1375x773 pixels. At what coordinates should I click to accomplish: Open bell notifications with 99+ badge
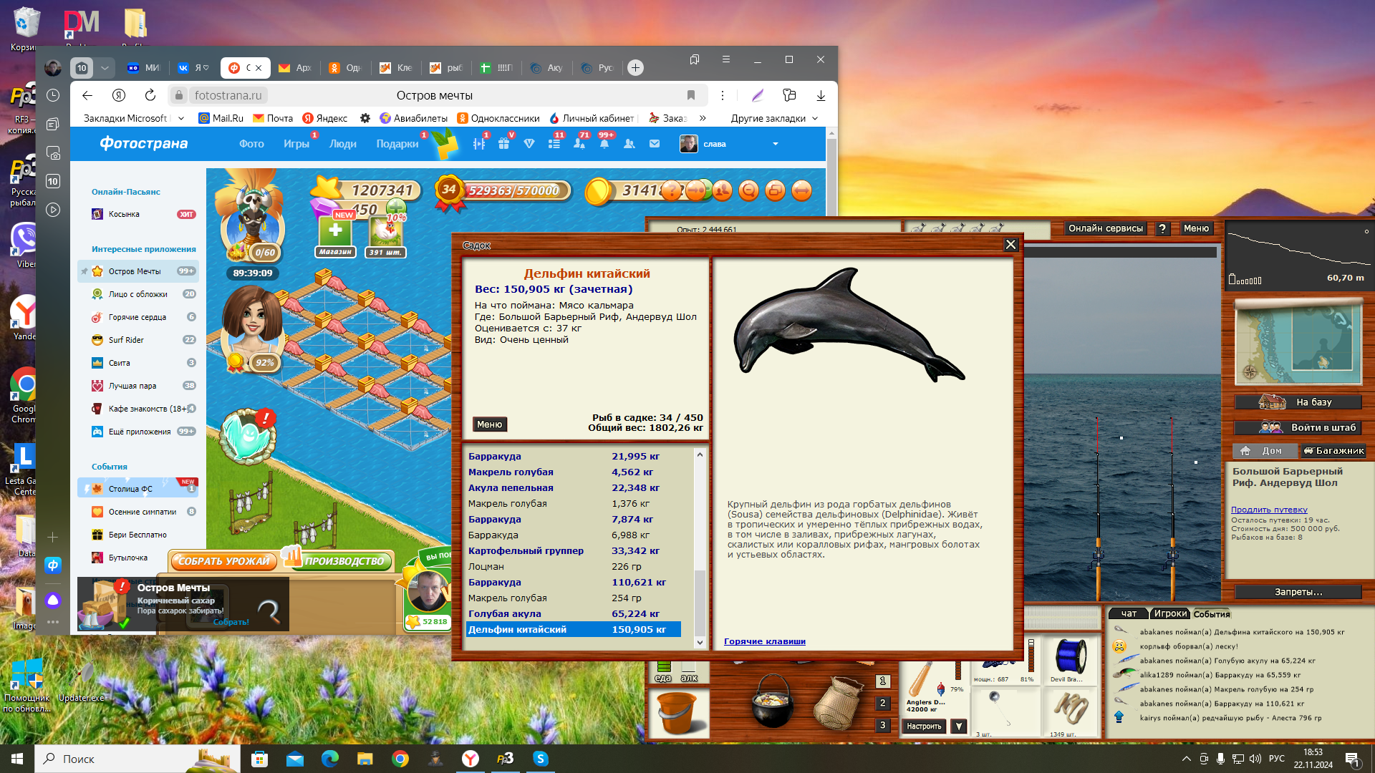coord(604,143)
